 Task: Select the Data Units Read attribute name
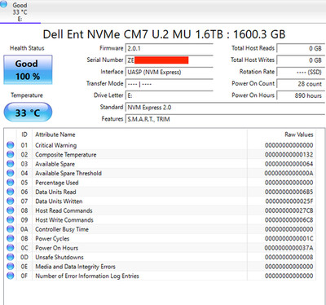[55, 192]
